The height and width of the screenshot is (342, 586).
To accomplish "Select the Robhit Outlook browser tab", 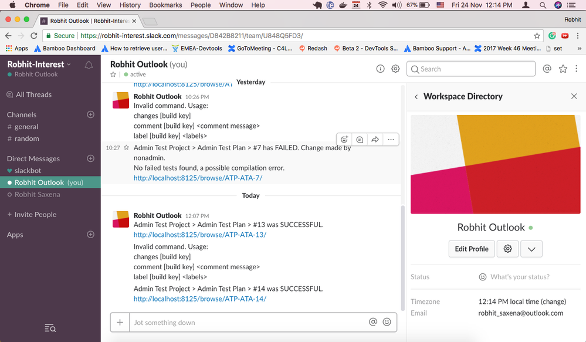I will (89, 21).
